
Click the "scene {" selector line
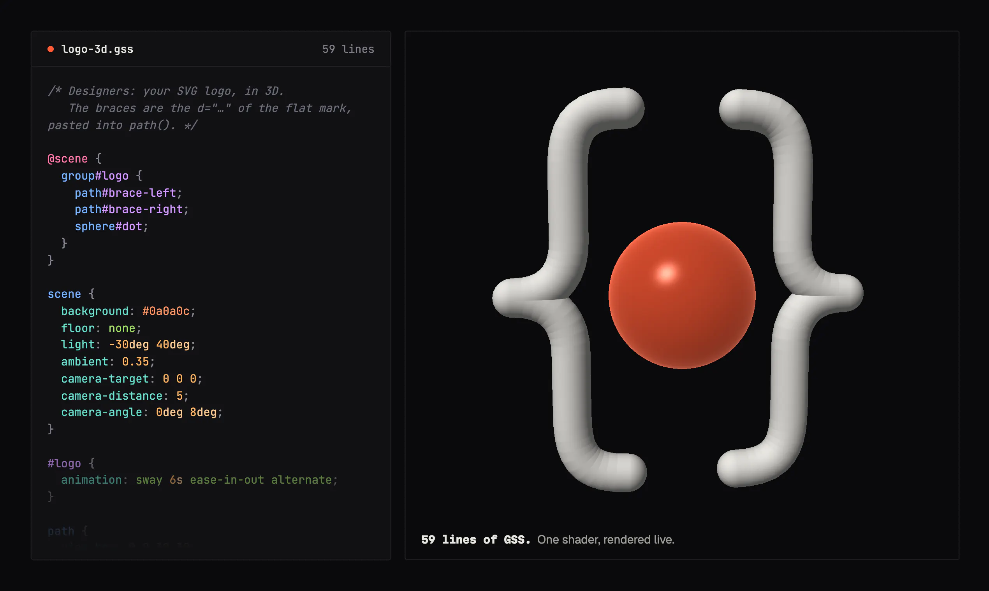[71, 294]
